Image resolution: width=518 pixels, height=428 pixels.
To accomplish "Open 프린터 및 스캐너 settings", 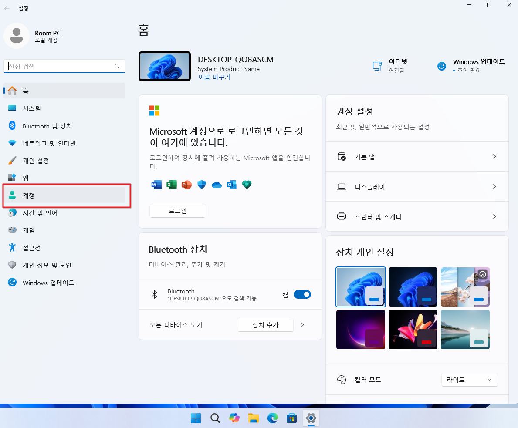I will (x=417, y=216).
